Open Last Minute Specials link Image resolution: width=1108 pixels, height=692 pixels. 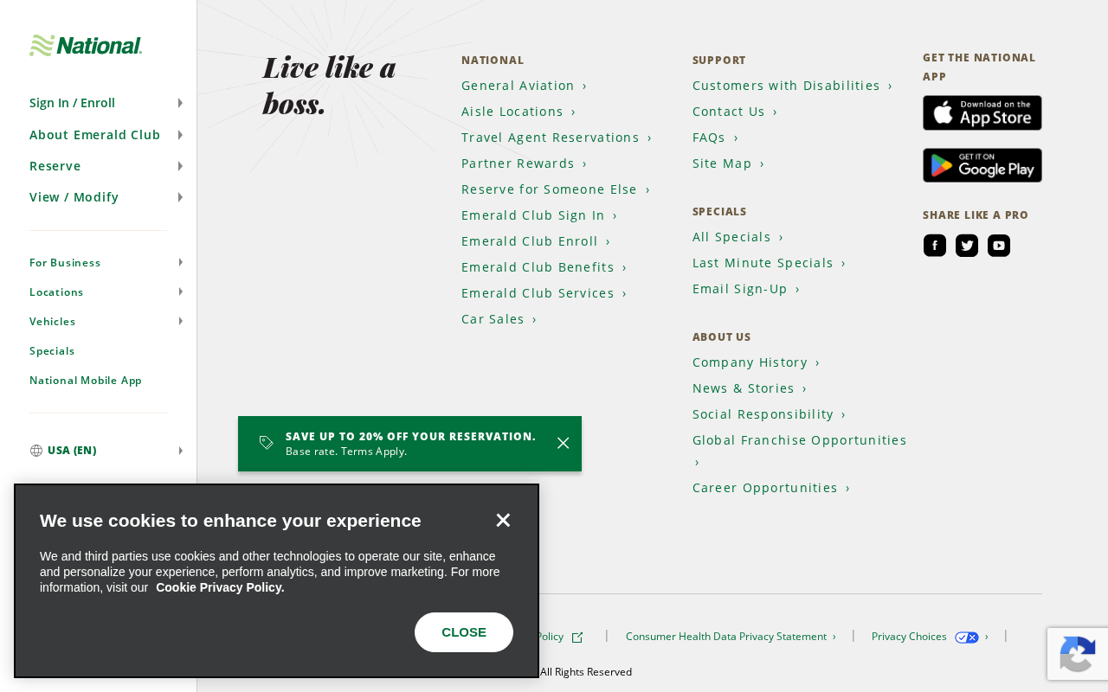pyautogui.click(x=769, y=263)
